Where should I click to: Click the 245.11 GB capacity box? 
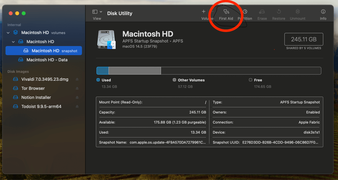(304, 39)
